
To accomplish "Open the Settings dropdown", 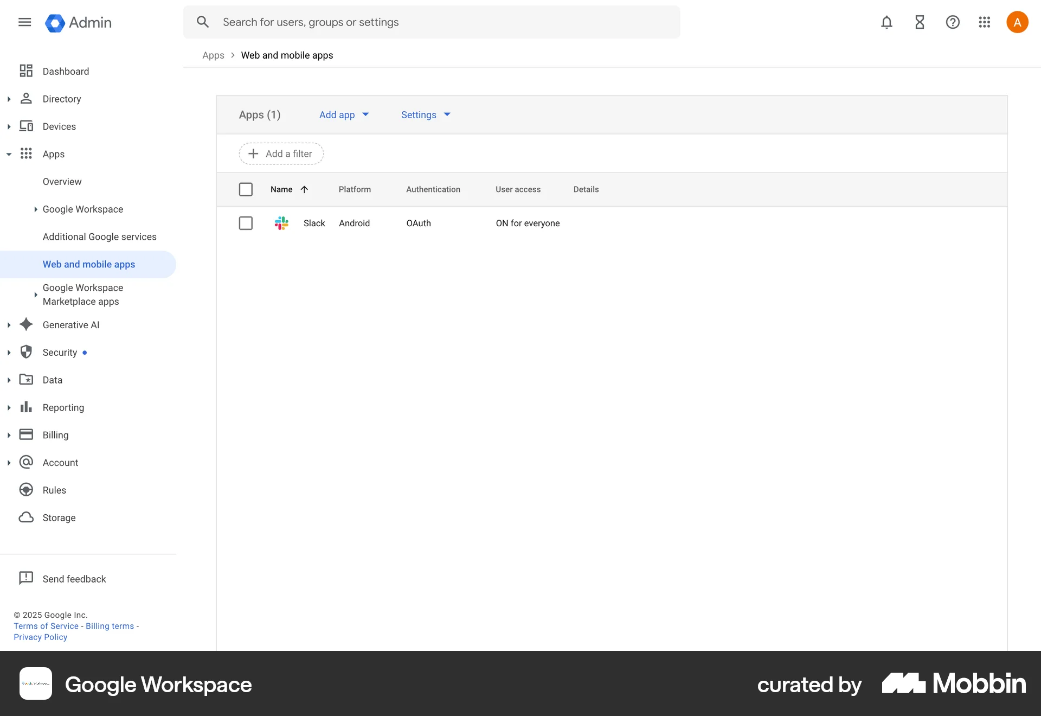I will (425, 114).
